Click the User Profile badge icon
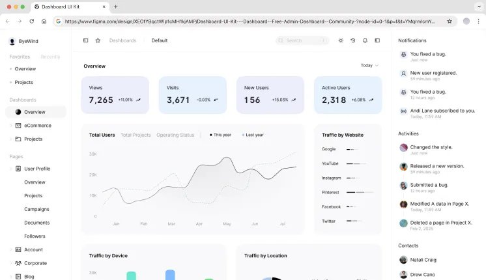The width and height of the screenshot is (486, 280). pyautogui.click(x=18, y=169)
